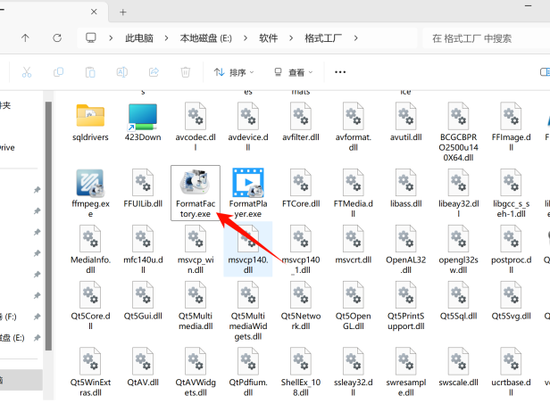This screenshot has width=550, height=412.
Task: Open the 查看 view dropdown
Action: [x=293, y=72]
